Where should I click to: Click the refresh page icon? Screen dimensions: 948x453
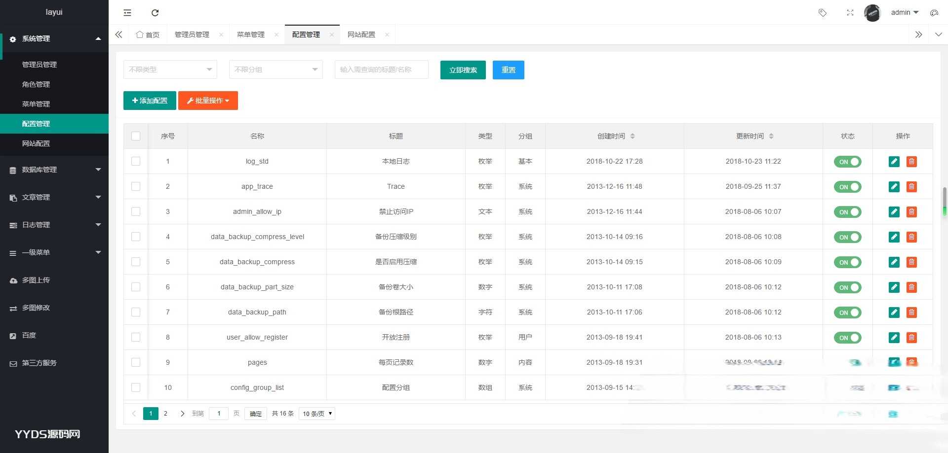[155, 13]
